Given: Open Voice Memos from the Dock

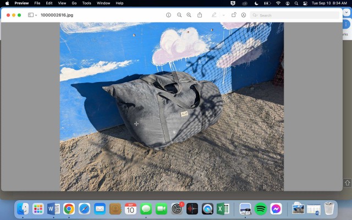Looking at the screenshot, I should click(192, 209).
